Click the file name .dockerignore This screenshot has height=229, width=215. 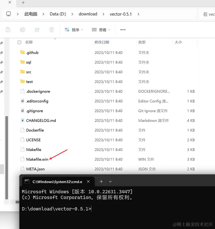click(38, 91)
